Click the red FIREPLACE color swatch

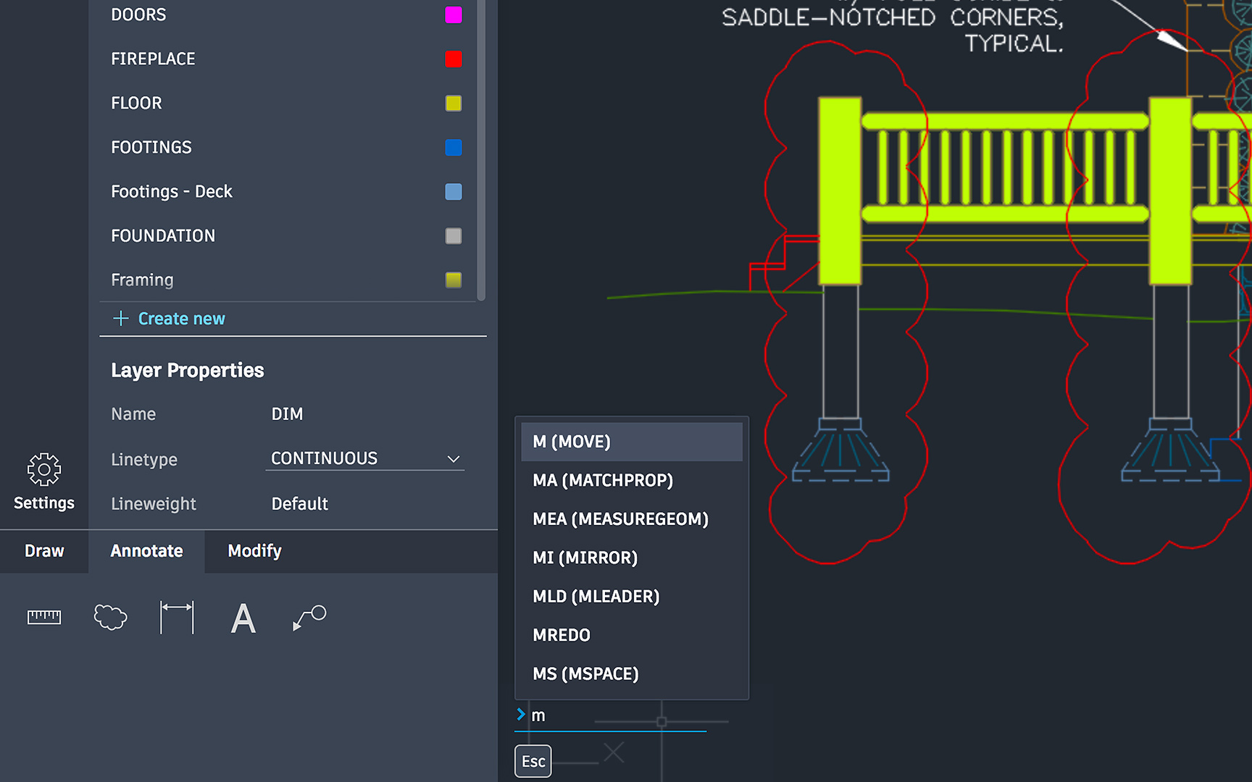[x=453, y=59]
